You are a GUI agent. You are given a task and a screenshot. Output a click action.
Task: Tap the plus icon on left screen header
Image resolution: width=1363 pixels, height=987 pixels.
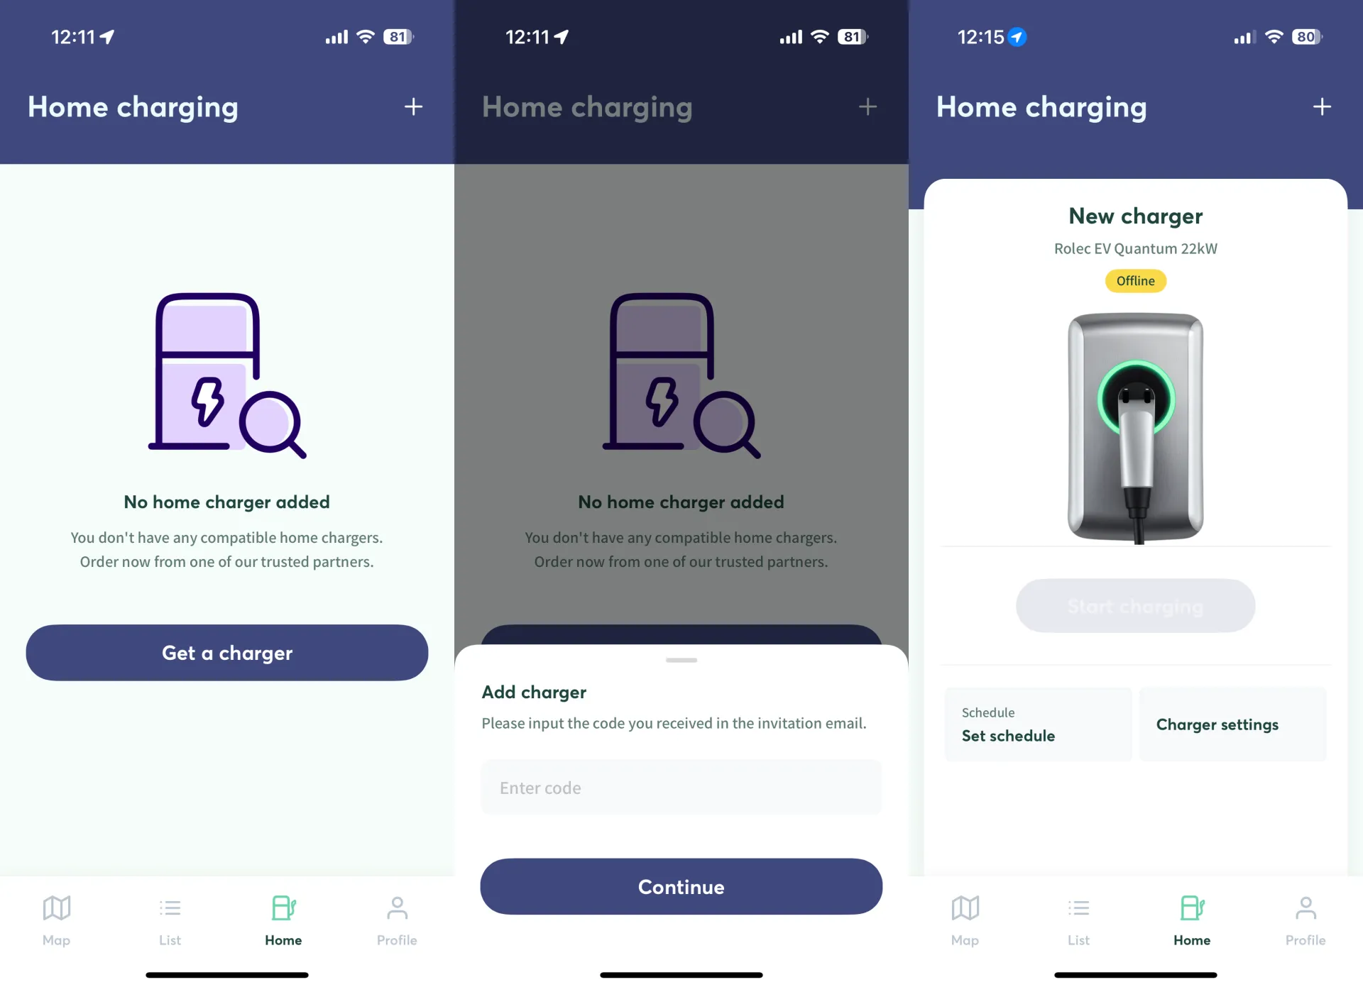[x=413, y=107]
